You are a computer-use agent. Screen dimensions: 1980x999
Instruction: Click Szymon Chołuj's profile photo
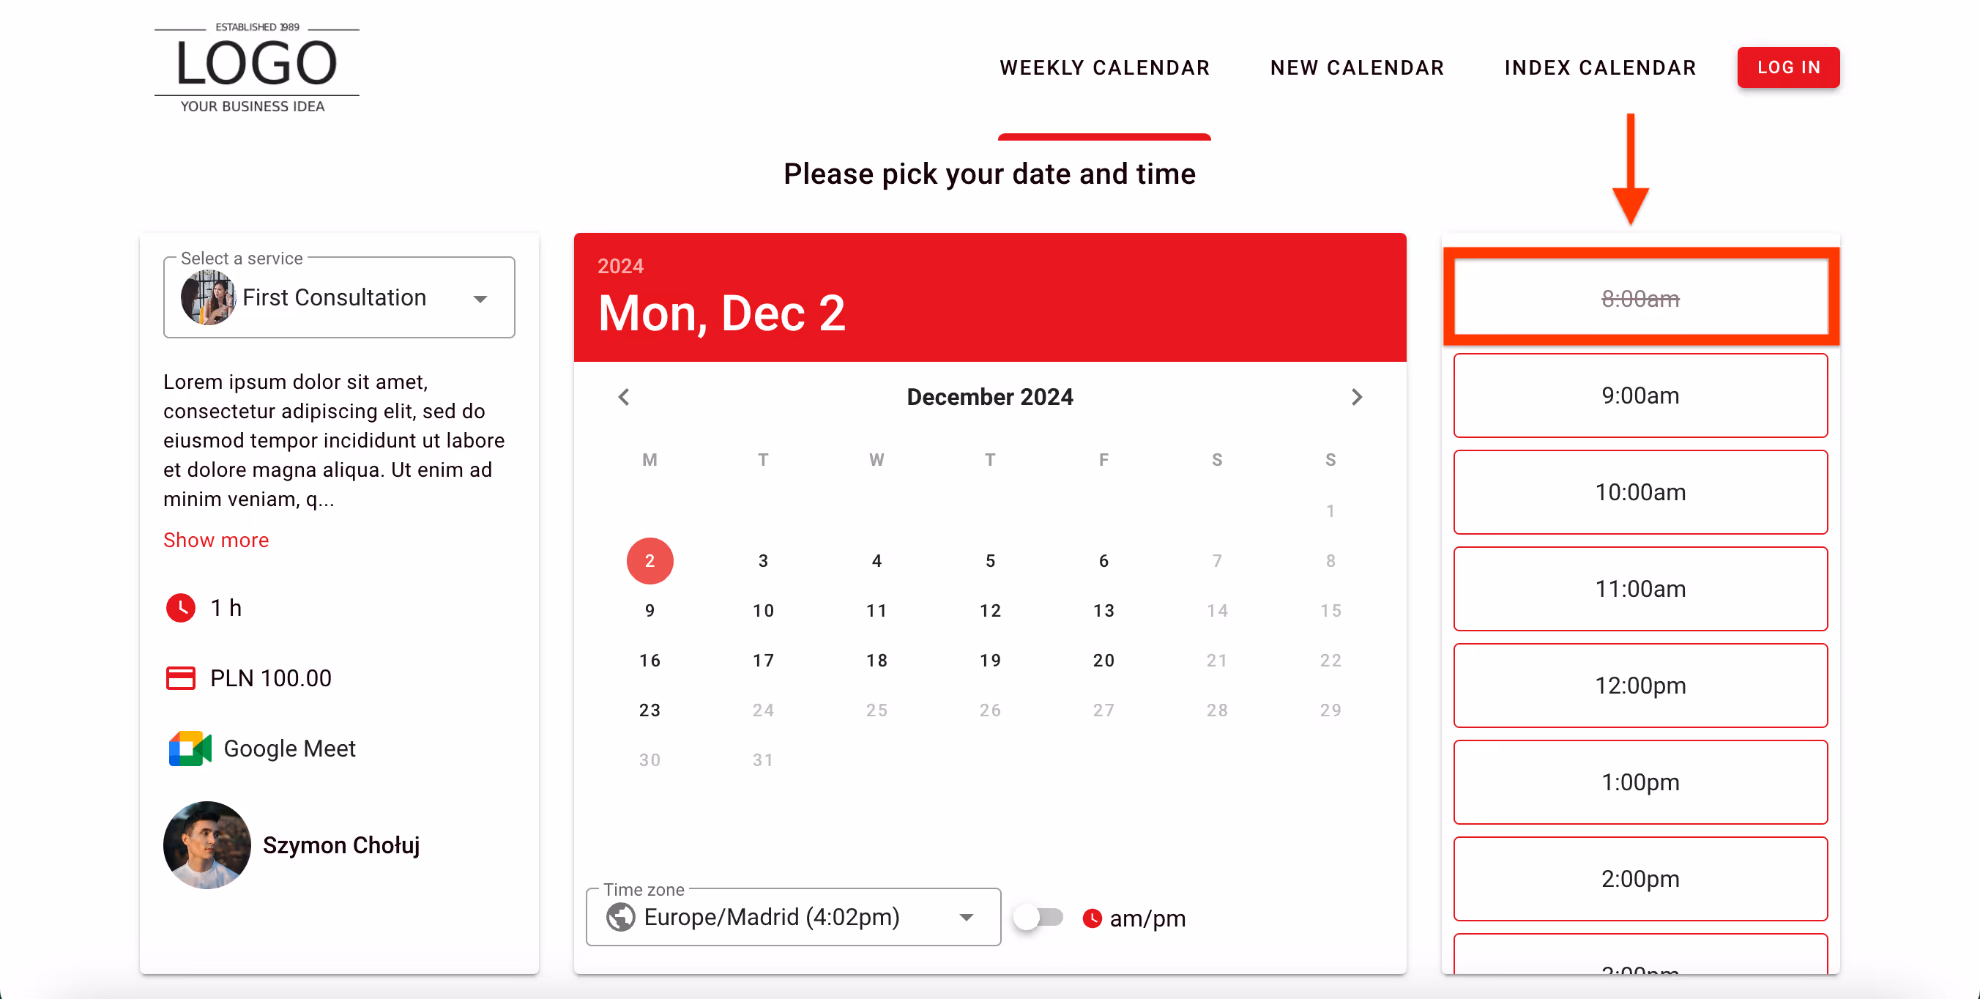click(x=206, y=845)
